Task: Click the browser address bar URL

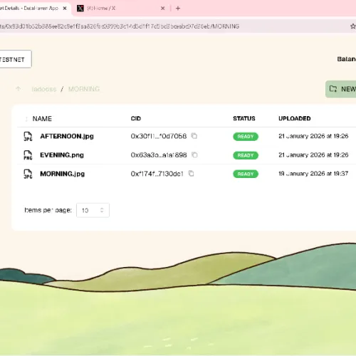Action: 120,26
